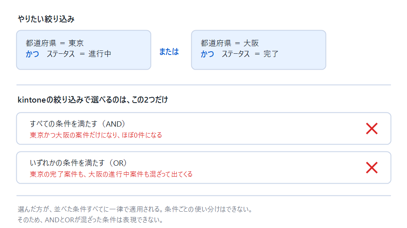
Task: Click the ステータス = 完了 condition text
Action: pos(250,54)
